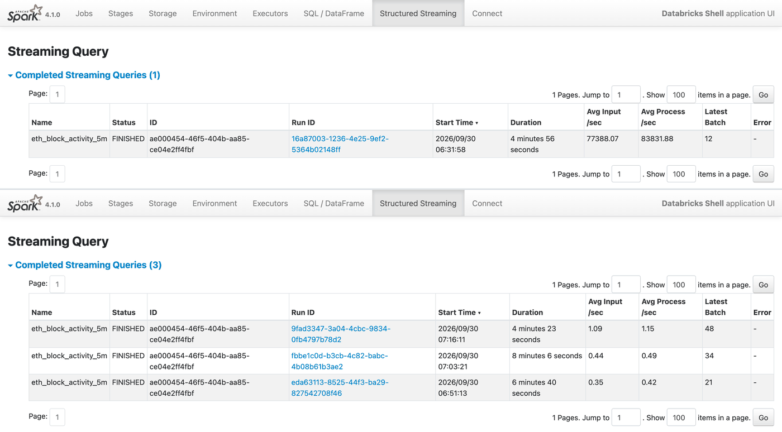Click the Latest Batch value 34
782x432 pixels.
[x=709, y=356]
